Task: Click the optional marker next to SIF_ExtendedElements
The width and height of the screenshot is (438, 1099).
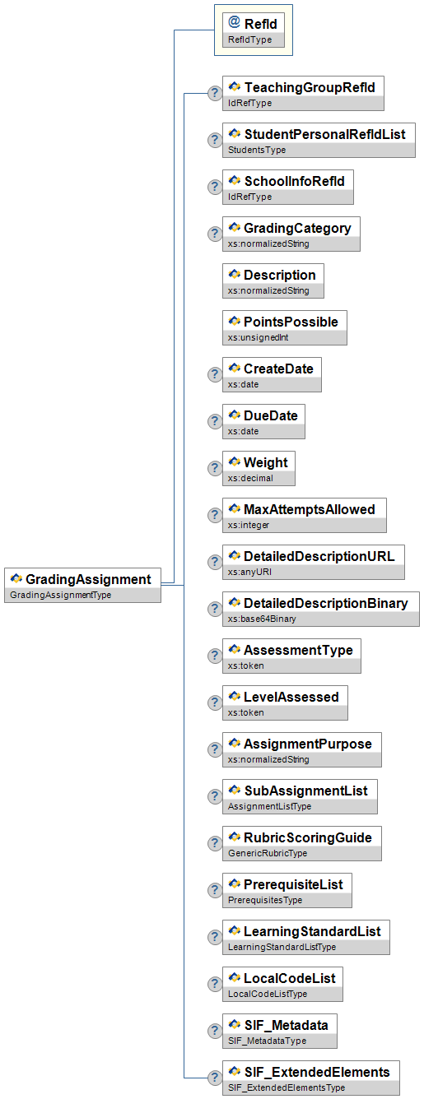Action: pos(214,1078)
